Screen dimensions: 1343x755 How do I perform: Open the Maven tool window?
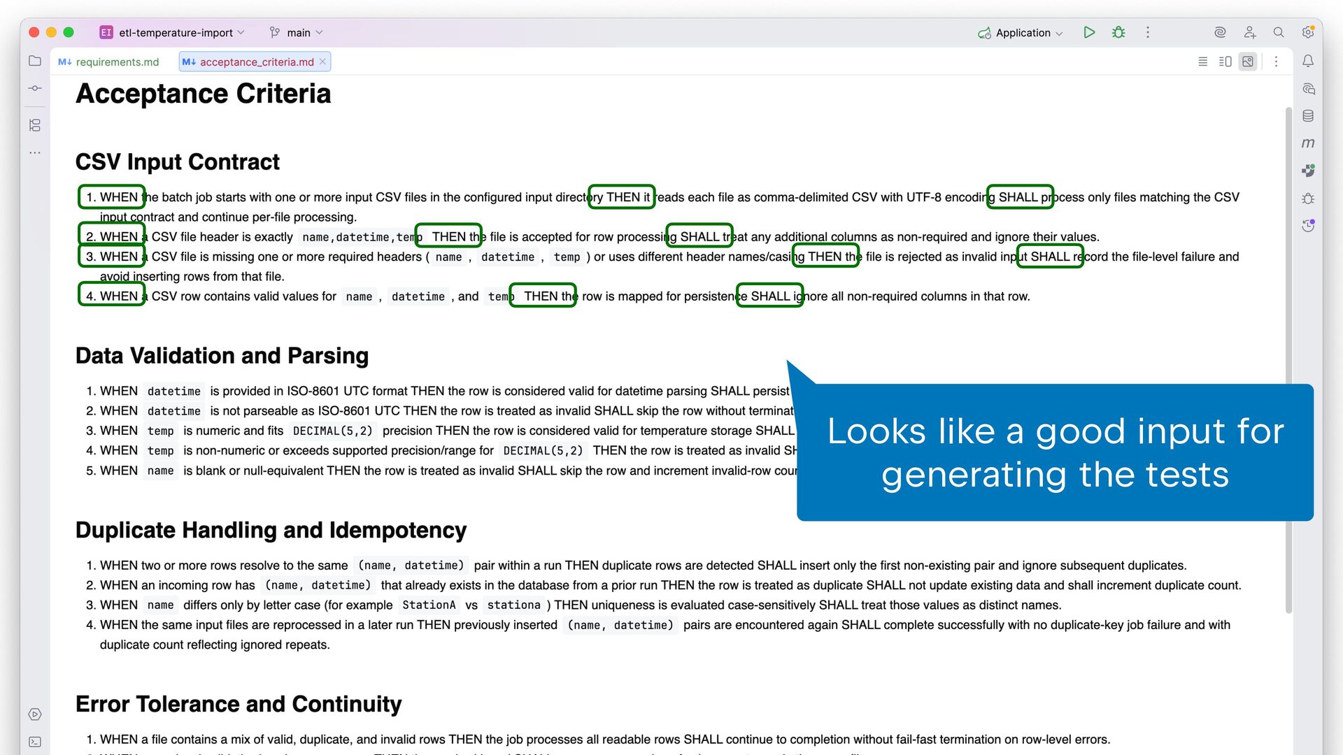(x=1308, y=143)
